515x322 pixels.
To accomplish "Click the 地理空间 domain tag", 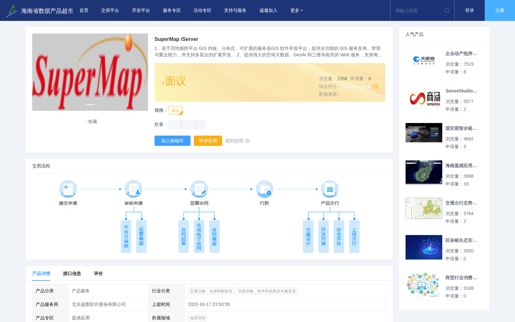I will pos(198,318).
